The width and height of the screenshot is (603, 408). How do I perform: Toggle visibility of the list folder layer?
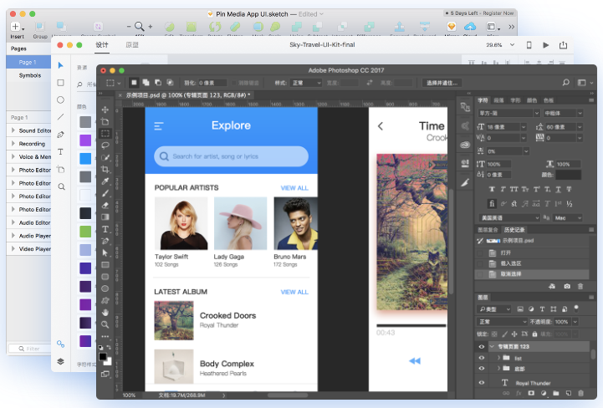(x=481, y=358)
